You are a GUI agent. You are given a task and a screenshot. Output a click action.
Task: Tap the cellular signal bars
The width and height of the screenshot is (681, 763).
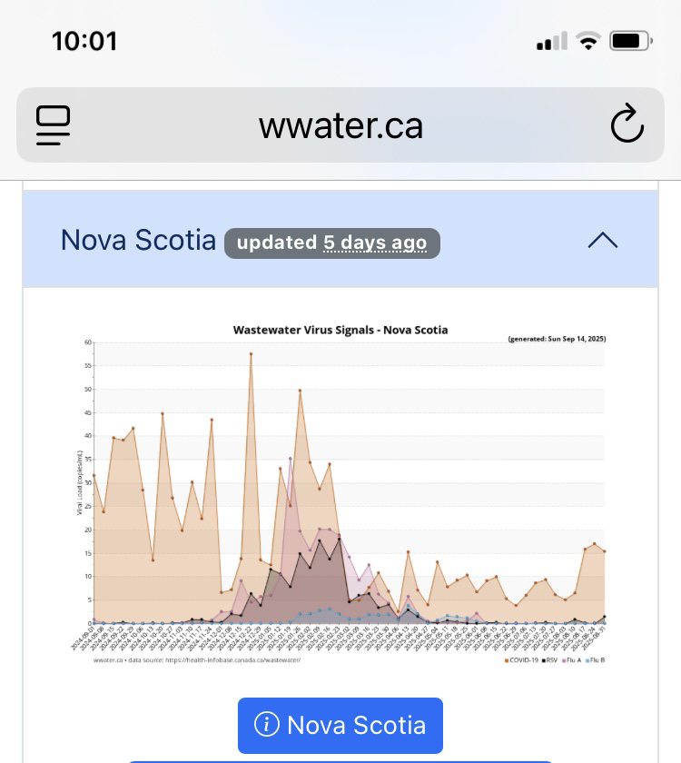click(552, 42)
